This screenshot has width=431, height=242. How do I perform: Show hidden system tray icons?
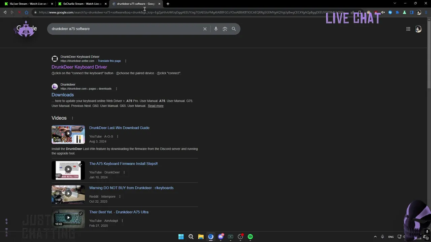pyautogui.click(x=375, y=237)
